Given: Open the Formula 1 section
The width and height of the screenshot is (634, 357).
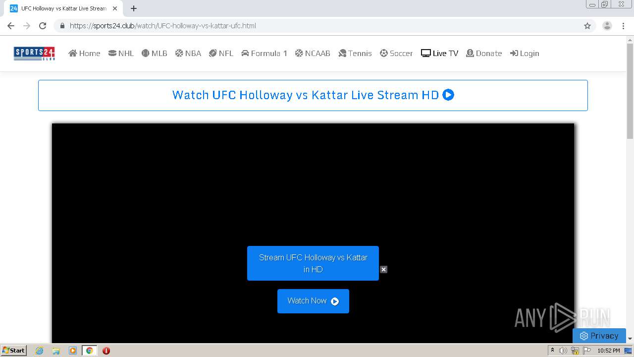Looking at the screenshot, I should [264, 54].
